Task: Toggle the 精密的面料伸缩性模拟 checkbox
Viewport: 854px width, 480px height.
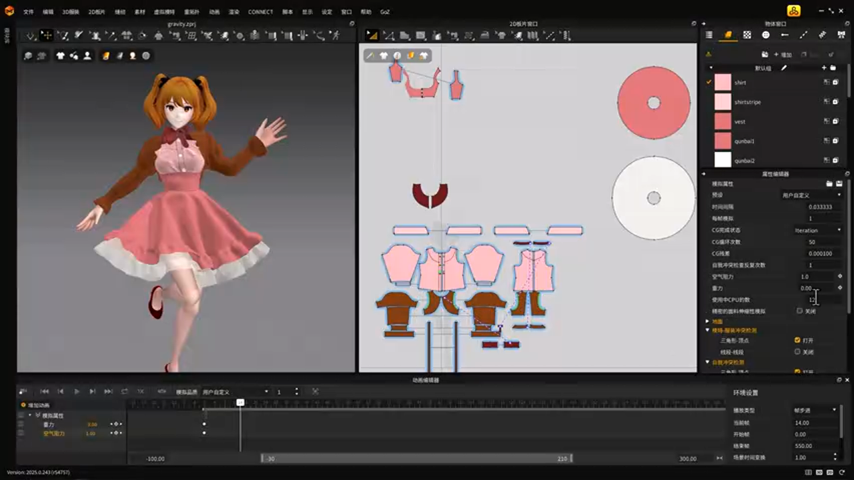Action: pos(799,311)
